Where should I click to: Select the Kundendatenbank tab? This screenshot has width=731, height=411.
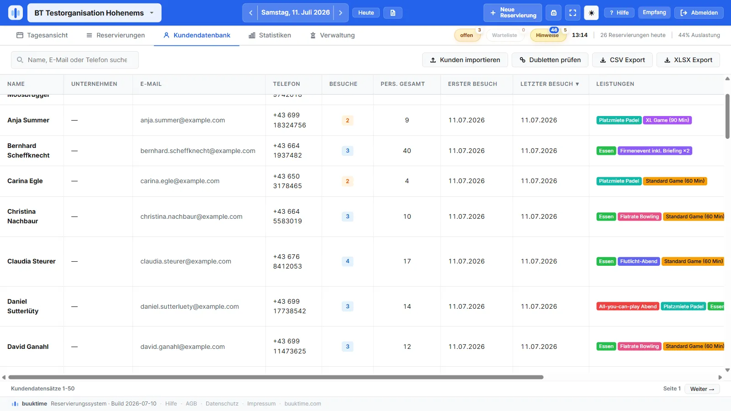pos(197,35)
